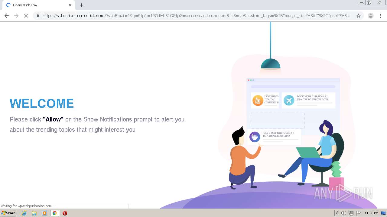Viewport: 387px width, 217px height.
Task: Click "Waiting for wp.webpushonline.com" status text
Action: coord(28,206)
